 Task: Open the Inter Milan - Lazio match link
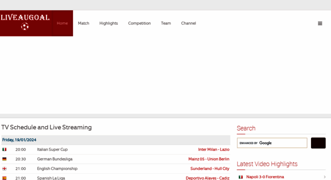tap(213, 150)
